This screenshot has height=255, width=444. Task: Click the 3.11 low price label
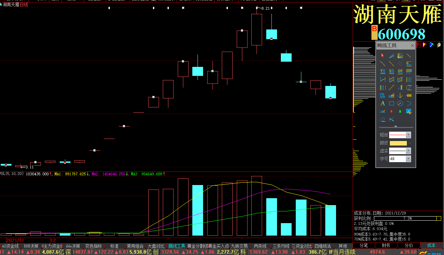(30, 167)
